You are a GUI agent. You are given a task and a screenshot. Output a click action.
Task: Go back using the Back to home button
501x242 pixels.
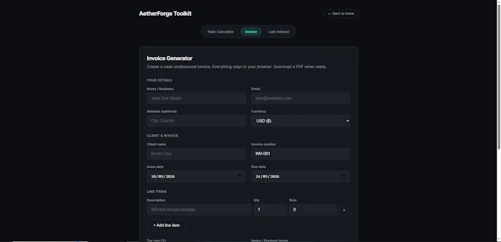[x=341, y=13]
